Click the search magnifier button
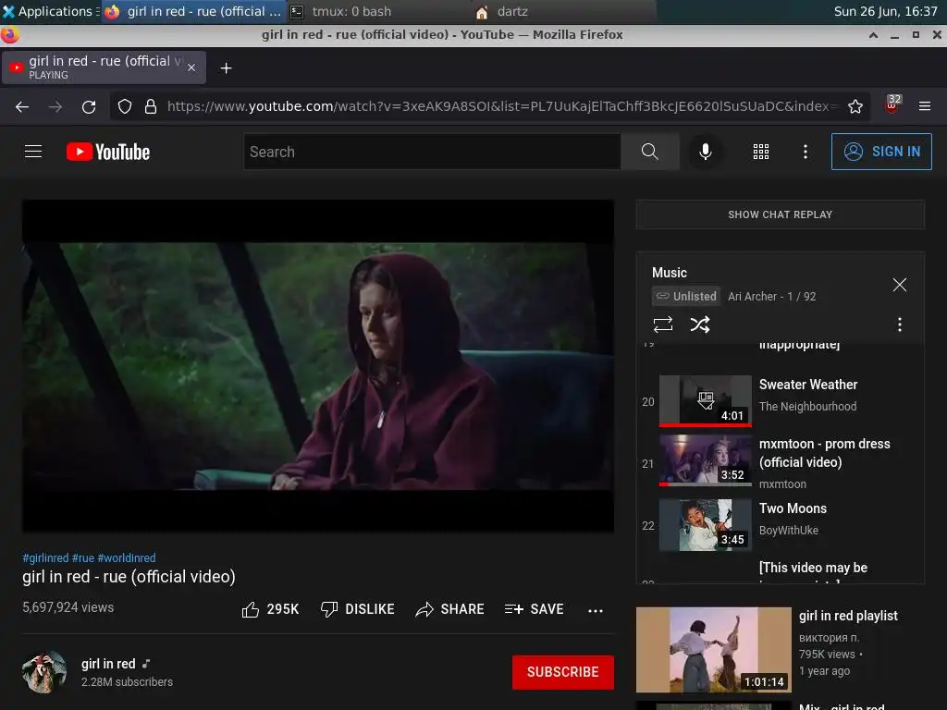The width and height of the screenshot is (947, 710). tap(650, 152)
